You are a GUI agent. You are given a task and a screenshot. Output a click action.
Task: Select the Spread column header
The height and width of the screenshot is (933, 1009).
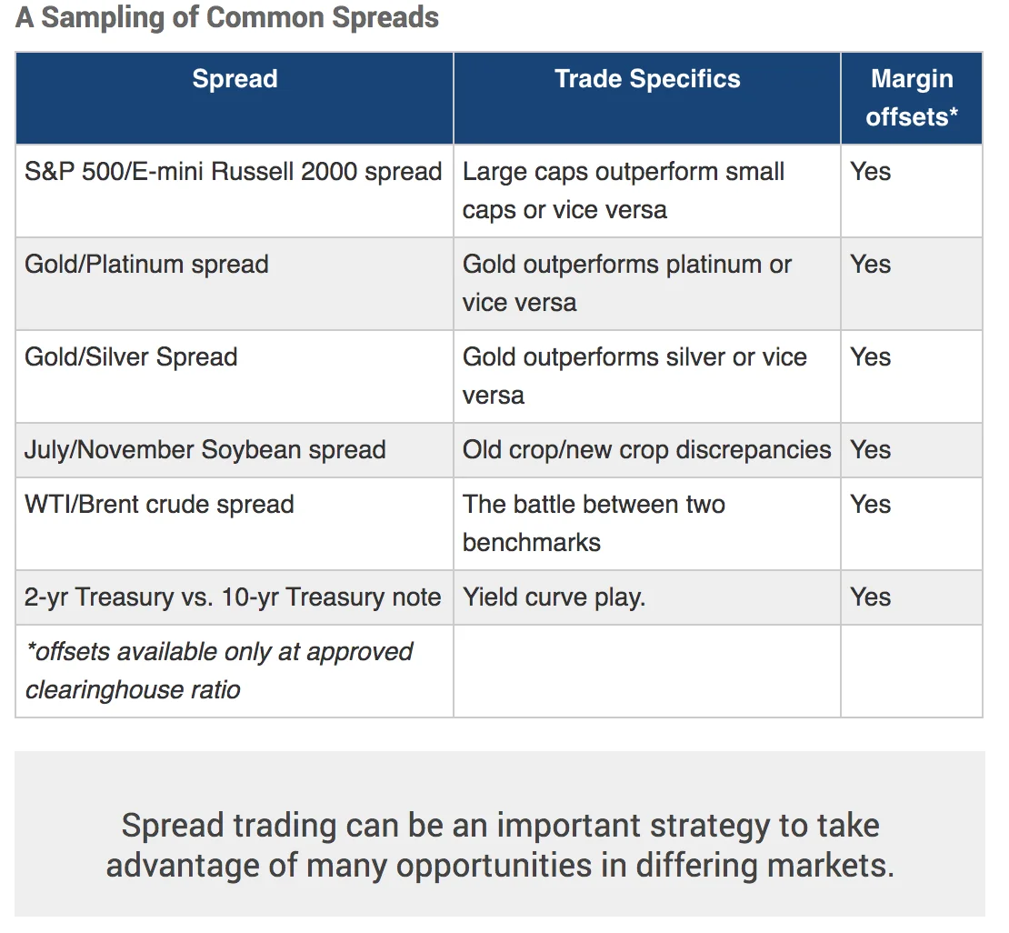[235, 79]
